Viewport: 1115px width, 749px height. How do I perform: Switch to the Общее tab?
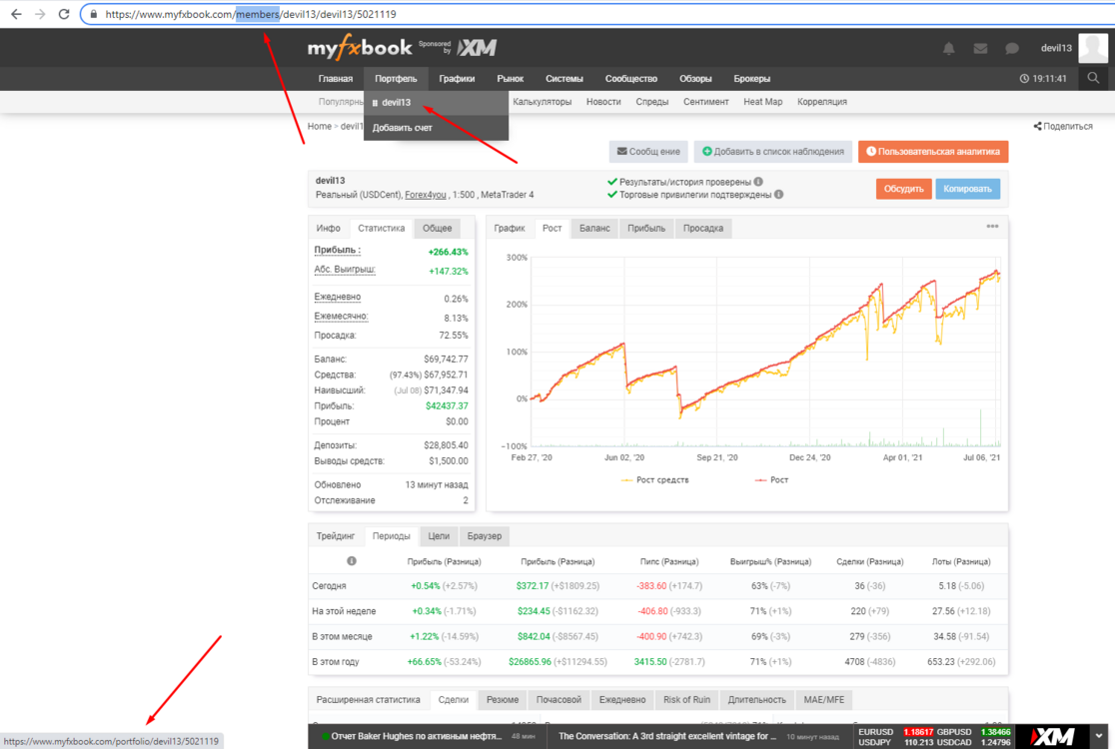click(437, 228)
